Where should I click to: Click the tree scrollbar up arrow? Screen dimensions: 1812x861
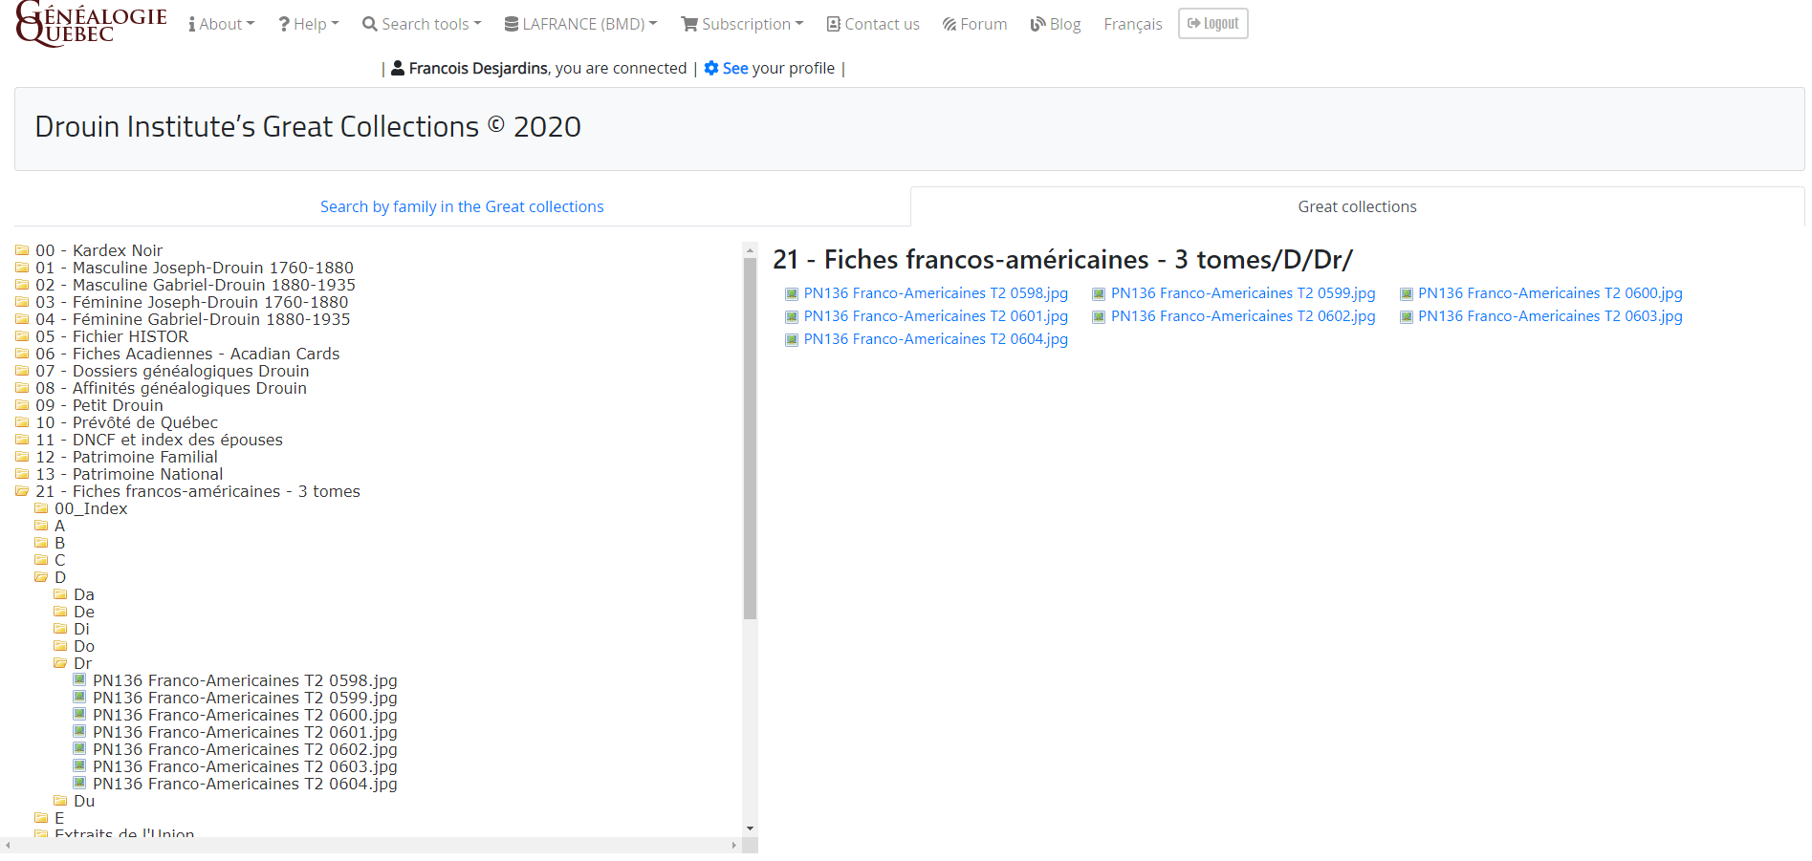pyautogui.click(x=750, y=249)
